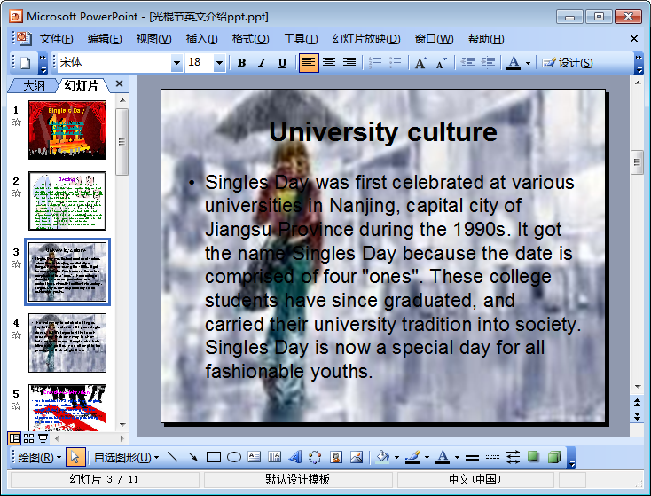Apply 3-D style
Viewport: 651px width, 496px height.
pyautogui.click(x=554, y=457)
